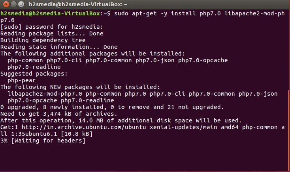Click 'The following NEW packages' heading line

pyautogui.click(x=80, y=87)
